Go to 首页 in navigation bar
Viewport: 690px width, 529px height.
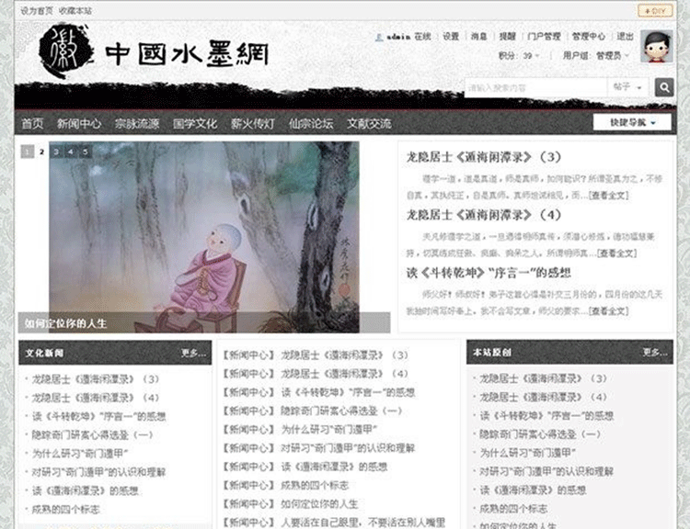tap(32, 123)
